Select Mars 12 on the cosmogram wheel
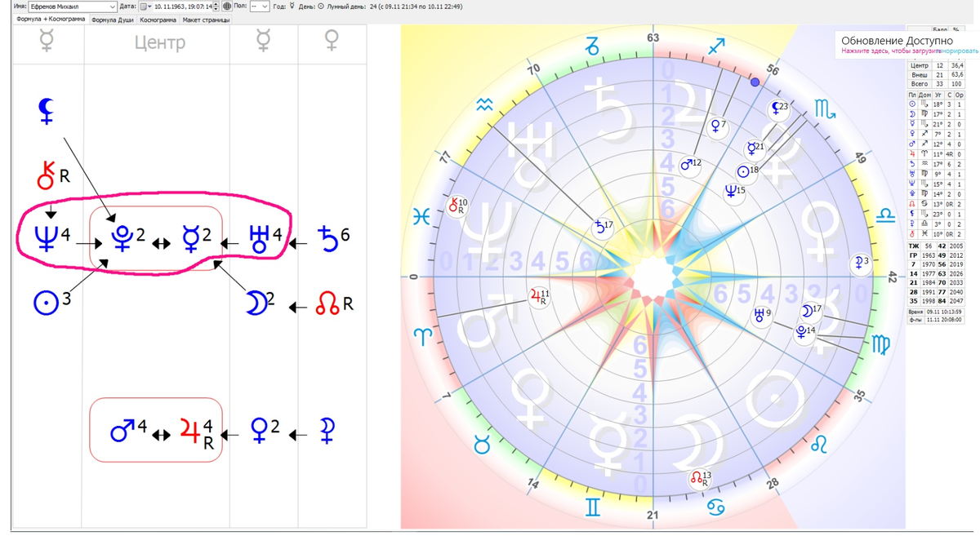 691,164
